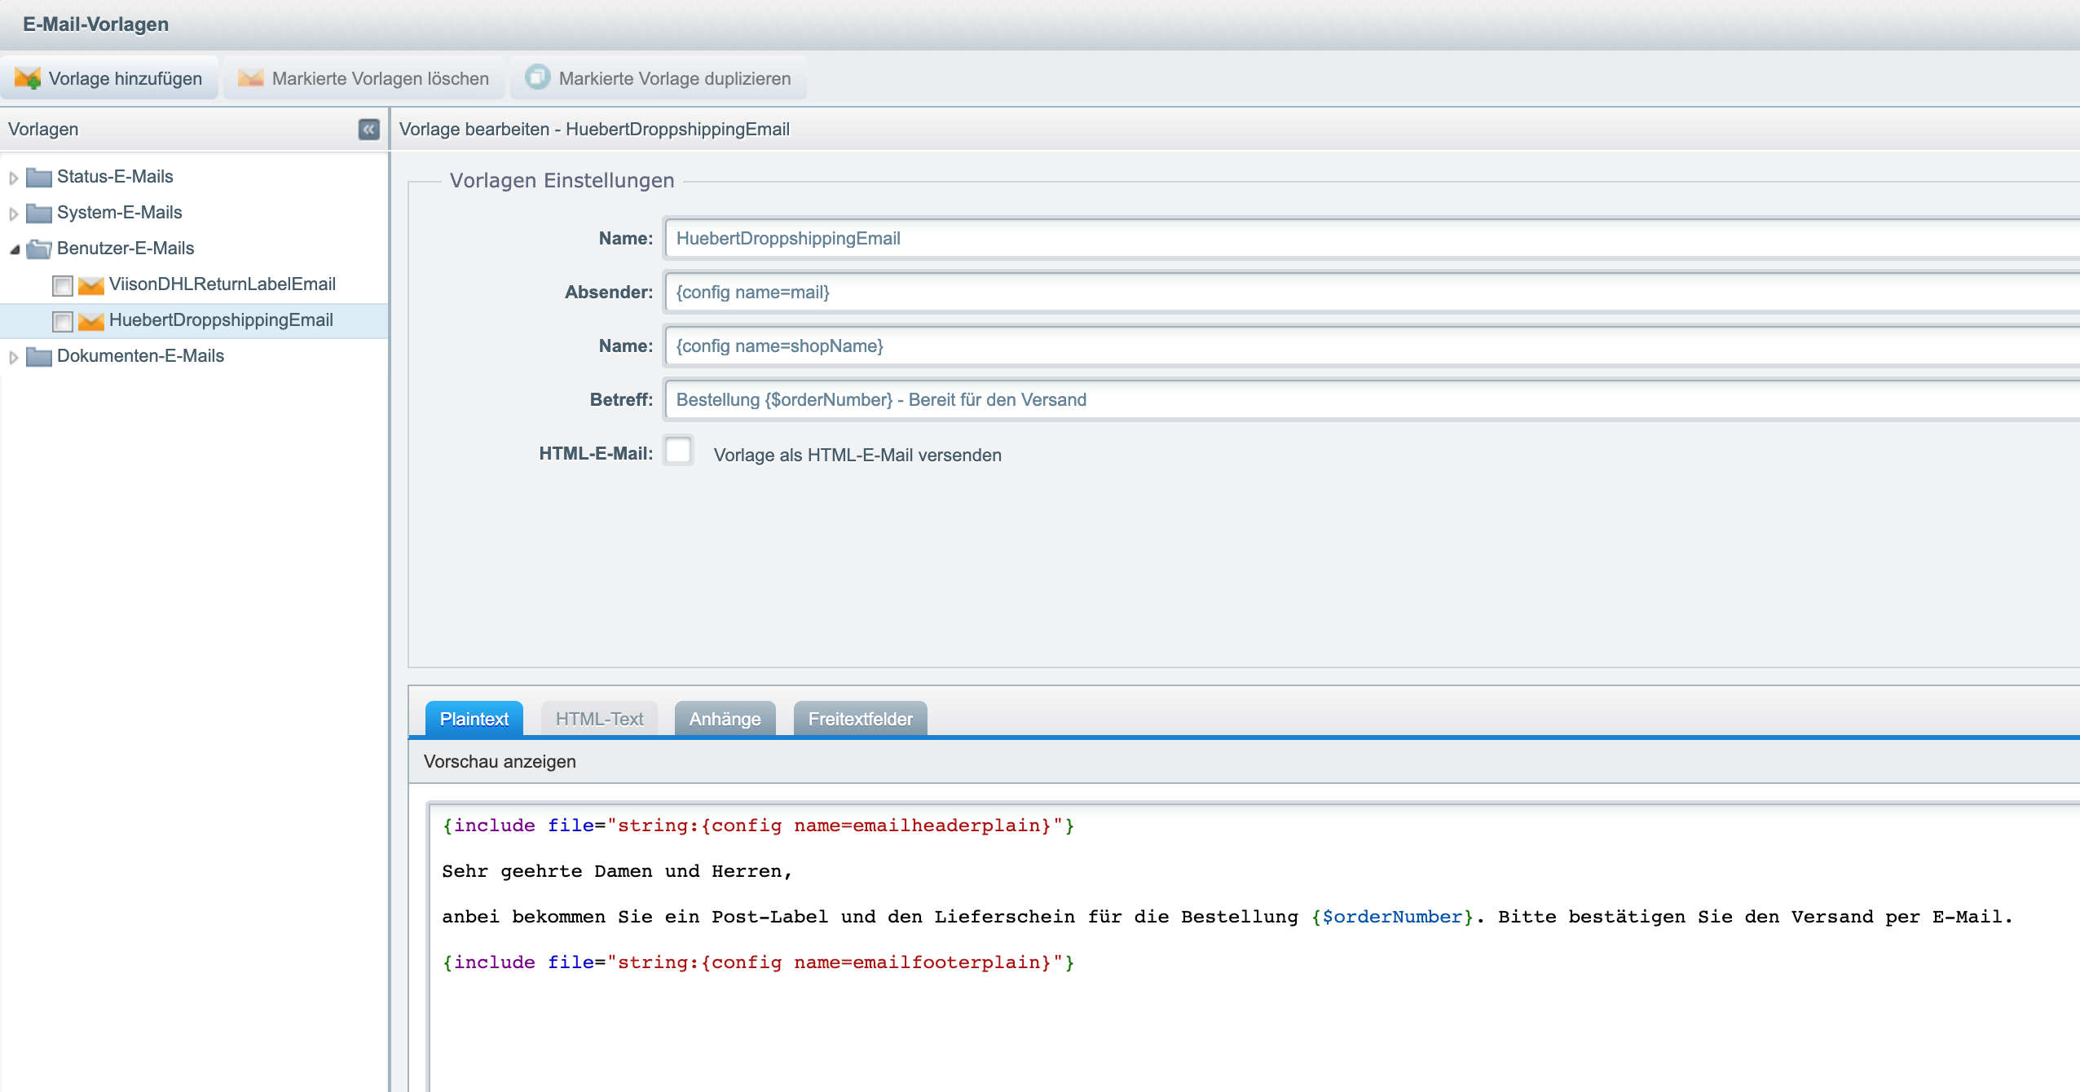
Task: Expand the Status-E-Mails tree node
Action: [13, 178]
